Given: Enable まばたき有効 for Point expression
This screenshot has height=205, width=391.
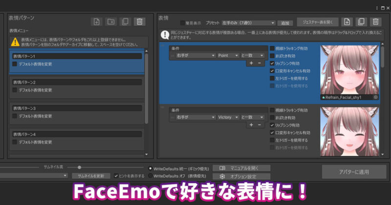Looking at the screenshot, I should pyautogui.click(x=272, y=56).
